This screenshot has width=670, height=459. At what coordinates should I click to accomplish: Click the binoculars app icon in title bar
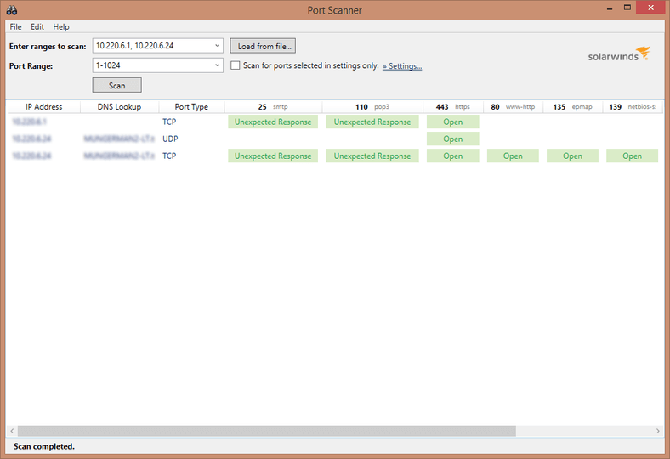coord(11,9)
